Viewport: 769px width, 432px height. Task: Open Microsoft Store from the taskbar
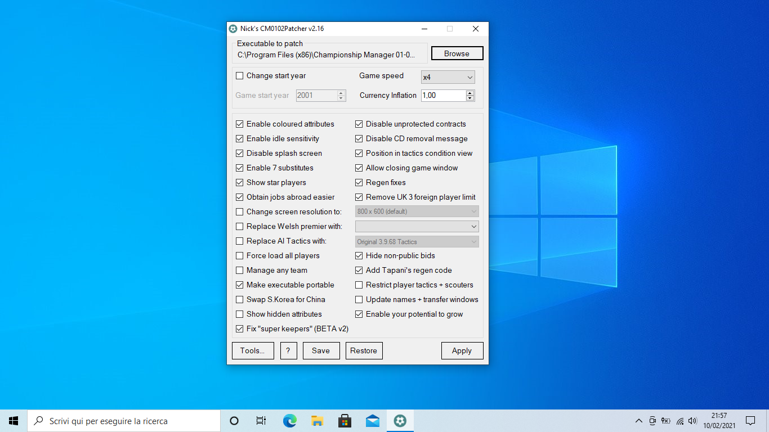point(345,421)
